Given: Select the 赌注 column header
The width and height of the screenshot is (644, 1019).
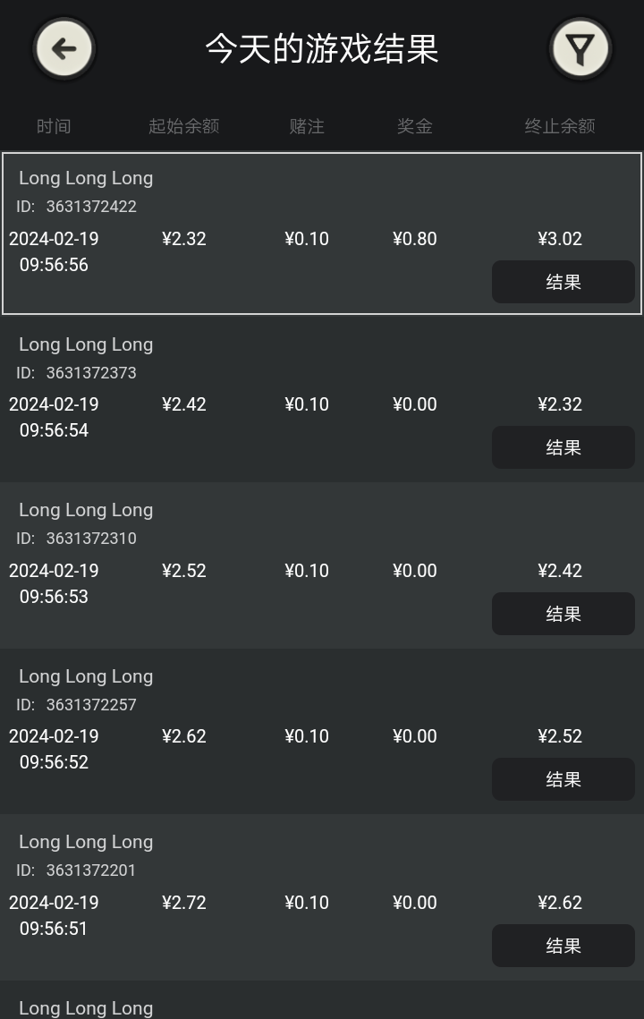Looking at the screenshot, I should pos(307,126).
